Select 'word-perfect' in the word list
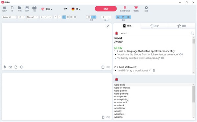 tap(121, 96)
